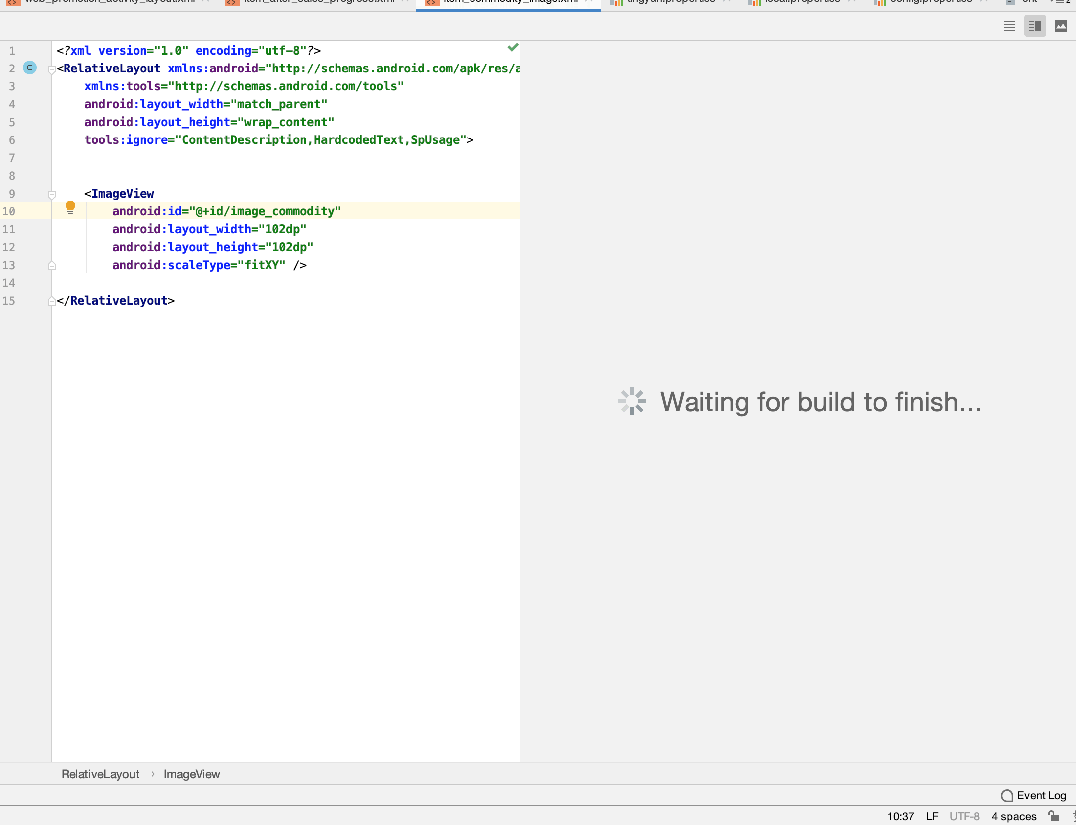The height and width of the screenshot is (825, 1076).
Task: Select ImageView in the breadcrumb bar
Action: [x=192, y=774]
